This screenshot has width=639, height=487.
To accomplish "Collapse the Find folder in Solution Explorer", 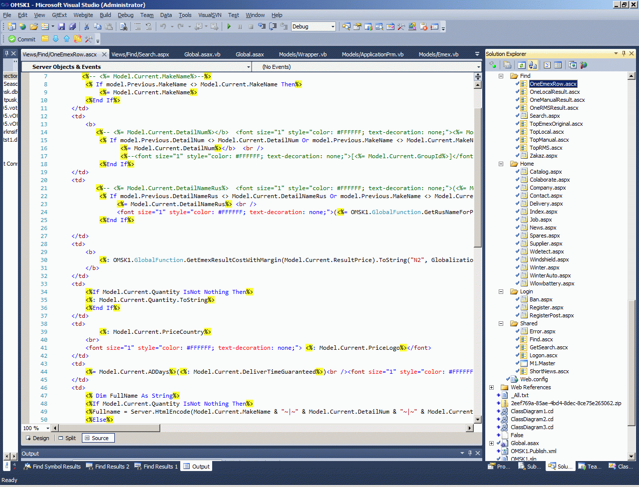I will tap(501, 76).
